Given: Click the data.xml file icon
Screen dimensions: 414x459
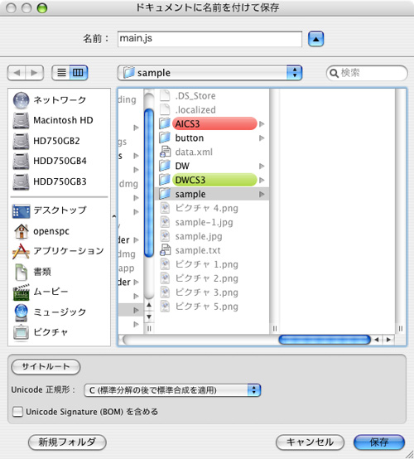Looking at the screenshot, I should click(166, 152).
